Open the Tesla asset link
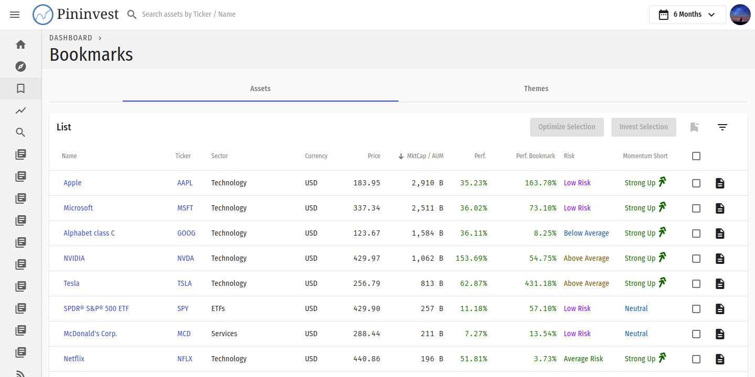 [x=71, y=283]
